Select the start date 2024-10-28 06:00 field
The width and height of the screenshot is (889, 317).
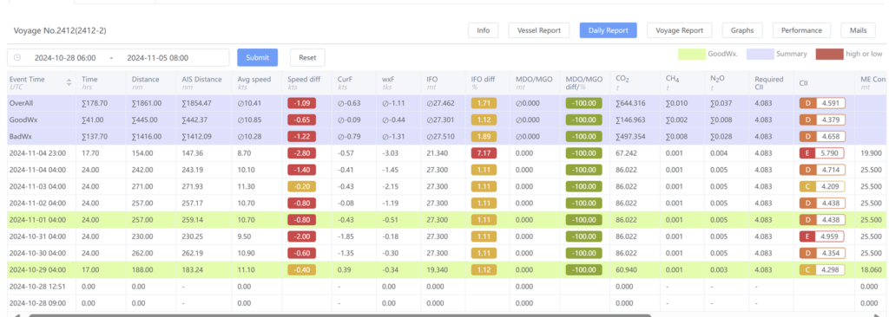(x=64, y=58)
